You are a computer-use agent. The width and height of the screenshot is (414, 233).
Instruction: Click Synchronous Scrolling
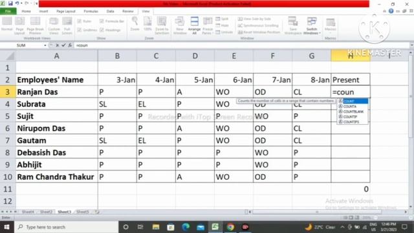[258, 25]
